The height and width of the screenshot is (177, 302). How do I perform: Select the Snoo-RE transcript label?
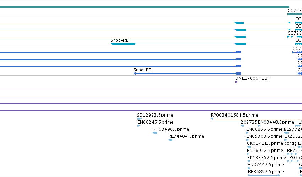point(120,40)
